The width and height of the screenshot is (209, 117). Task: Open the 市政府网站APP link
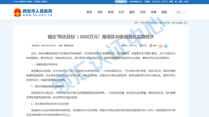coord(136,2)
